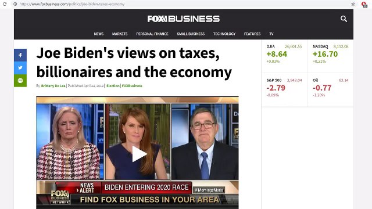The height and width of the screenshot is (209, 372).
Task: Open the red browser extension icon
Action: point(364,4)
